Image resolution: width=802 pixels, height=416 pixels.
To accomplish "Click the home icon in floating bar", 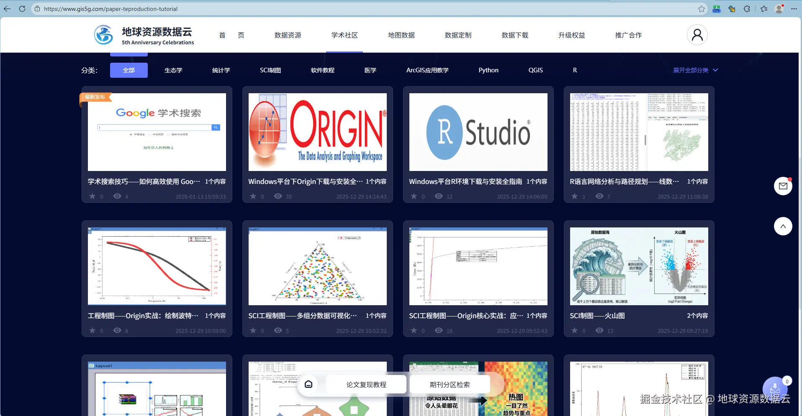I will click(x=308, y=384).
